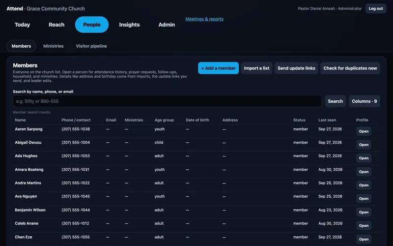Click the Email column header
The image size is (393, 246).
[111, 120]
